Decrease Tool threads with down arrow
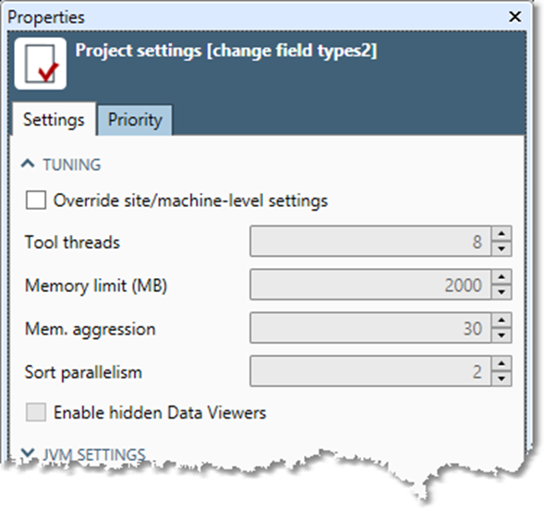This screenshot has height=511, width=544. coord(502,249)
